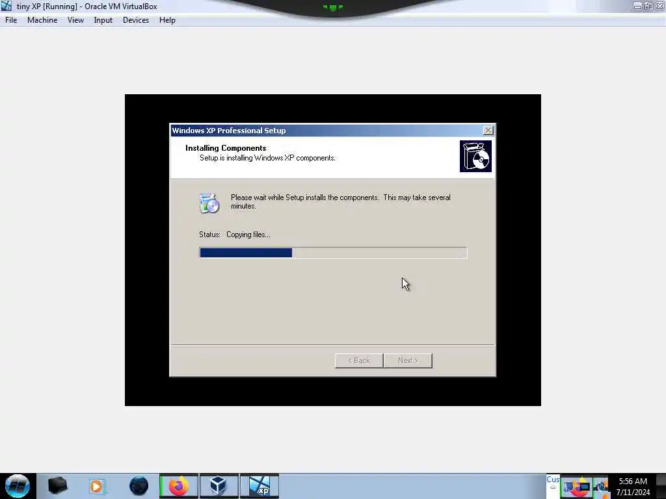Switch to VirtualBox Manager on the taskbar
This screenshot has width=666, height=499.
219,486
